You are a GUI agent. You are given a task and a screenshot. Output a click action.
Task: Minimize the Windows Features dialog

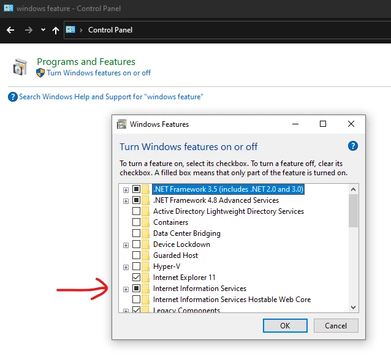pos(295,124)
